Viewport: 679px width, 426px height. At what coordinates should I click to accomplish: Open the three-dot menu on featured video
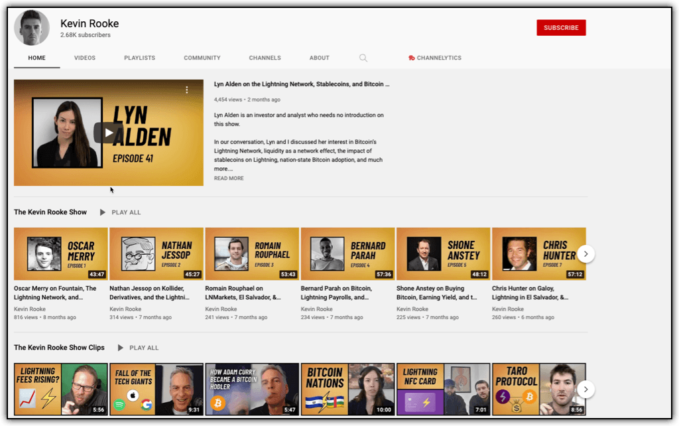click(186, 90)
